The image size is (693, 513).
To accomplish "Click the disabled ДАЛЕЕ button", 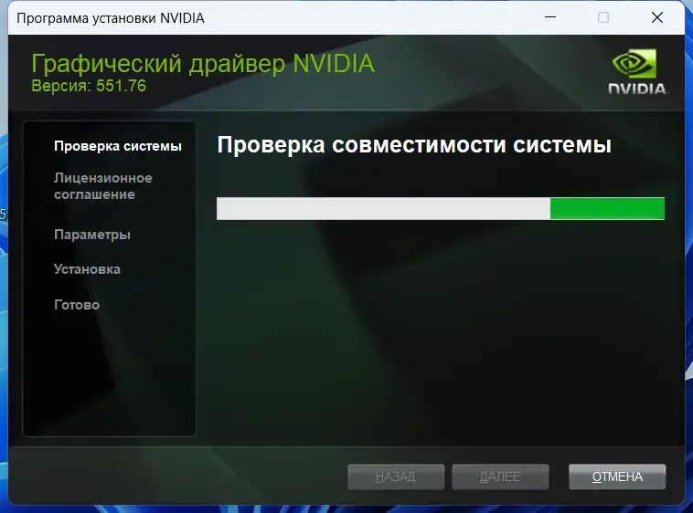I will [x=500, y=476].
